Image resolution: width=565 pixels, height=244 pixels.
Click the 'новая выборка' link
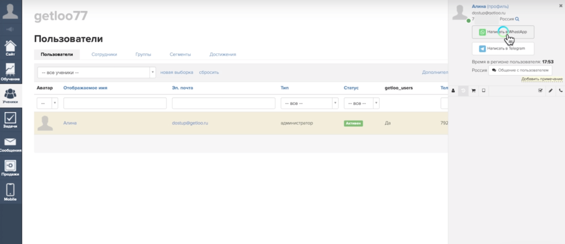[x=177, y=72]
